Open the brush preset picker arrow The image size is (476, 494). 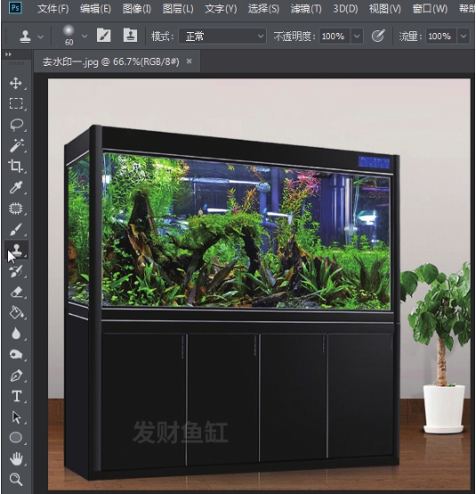[85, 36]
